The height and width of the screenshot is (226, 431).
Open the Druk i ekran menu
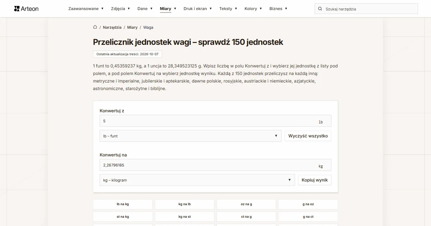(x=198, y=9)
